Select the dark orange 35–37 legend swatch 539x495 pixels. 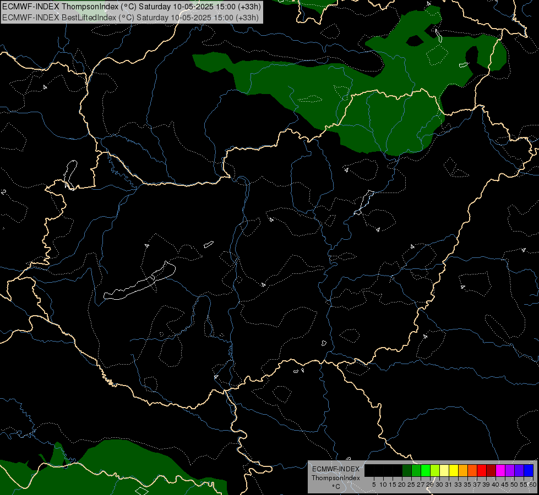click(472, 471)
